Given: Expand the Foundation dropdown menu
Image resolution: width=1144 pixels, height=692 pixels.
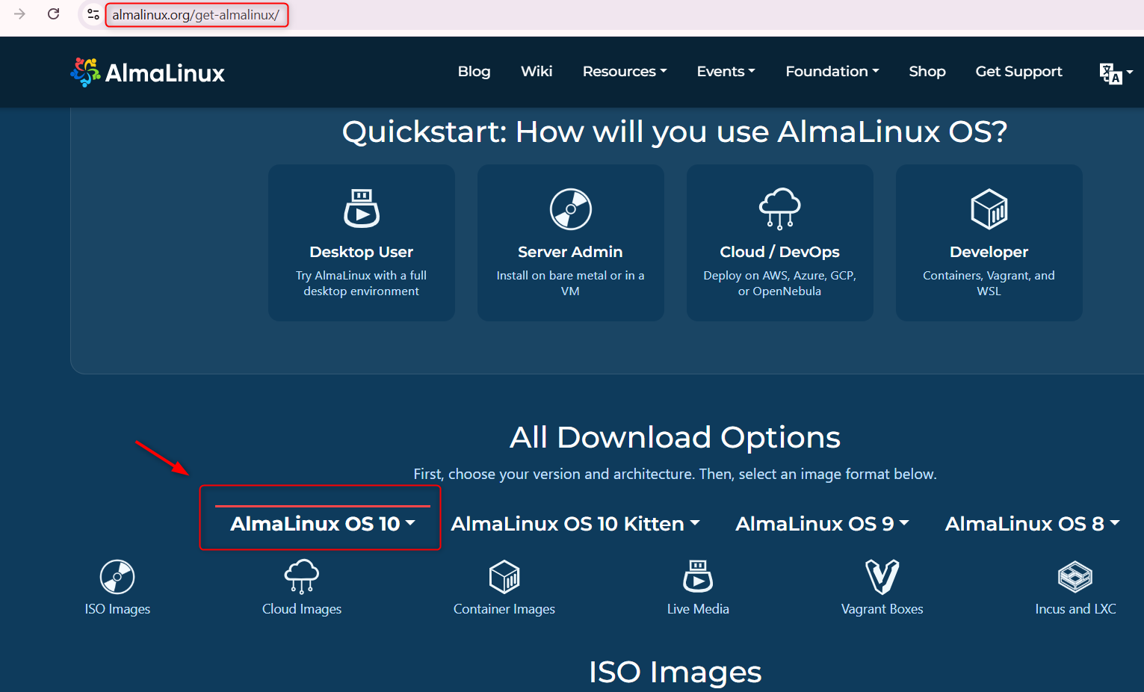Looking at the screenshot, I should pyautogui.click(x=832, y=72).
